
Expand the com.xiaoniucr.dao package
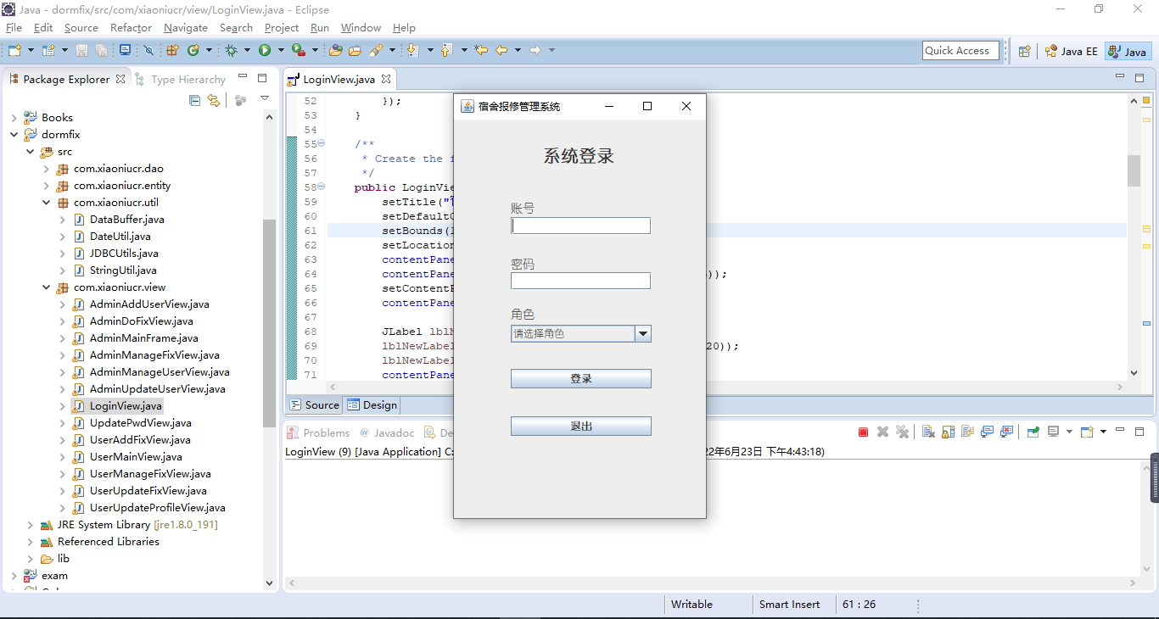[46, 169]
